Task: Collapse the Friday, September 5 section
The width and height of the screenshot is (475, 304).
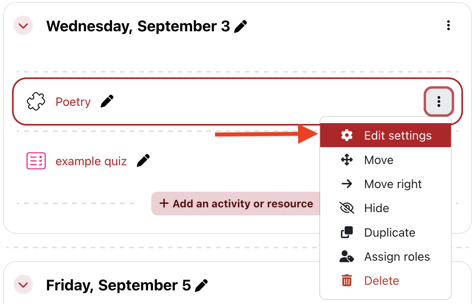Action: click(23, 285)
